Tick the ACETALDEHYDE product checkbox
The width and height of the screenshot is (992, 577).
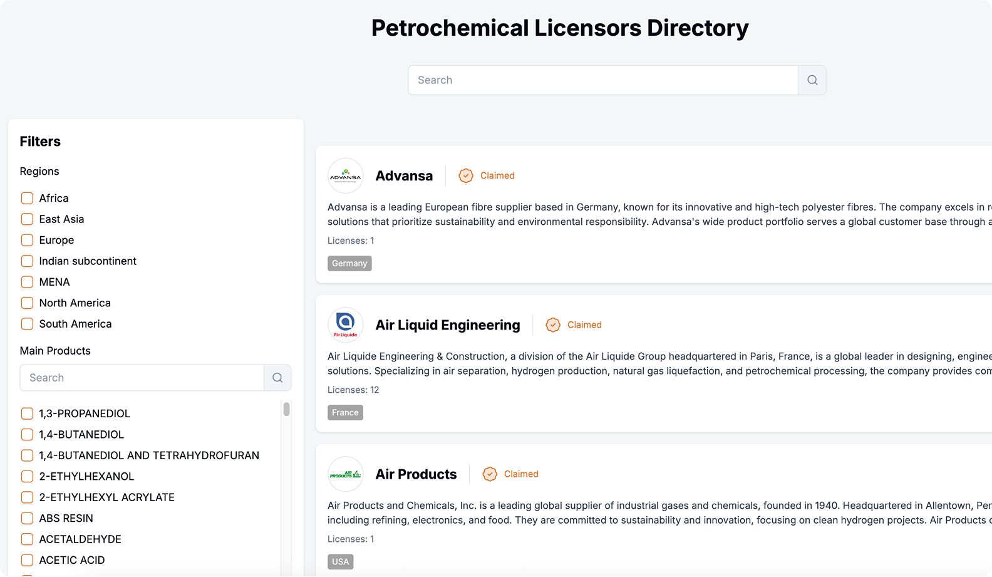pyautogui.click(x=27, y=539)
